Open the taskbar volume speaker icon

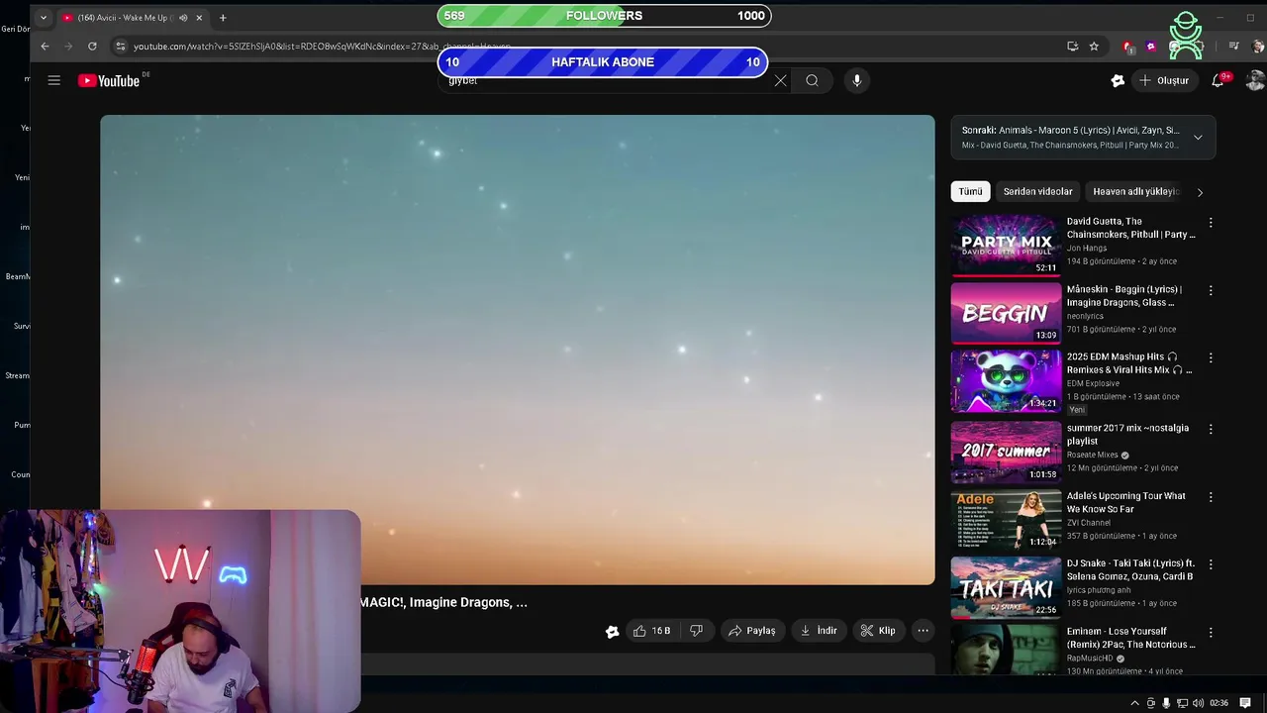(x=1199, y=703)
